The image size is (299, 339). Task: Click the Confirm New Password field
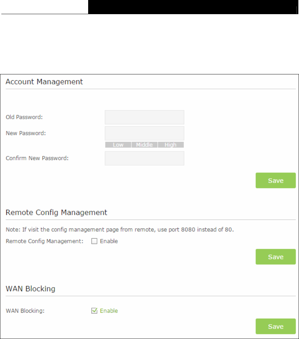point(144,158)
